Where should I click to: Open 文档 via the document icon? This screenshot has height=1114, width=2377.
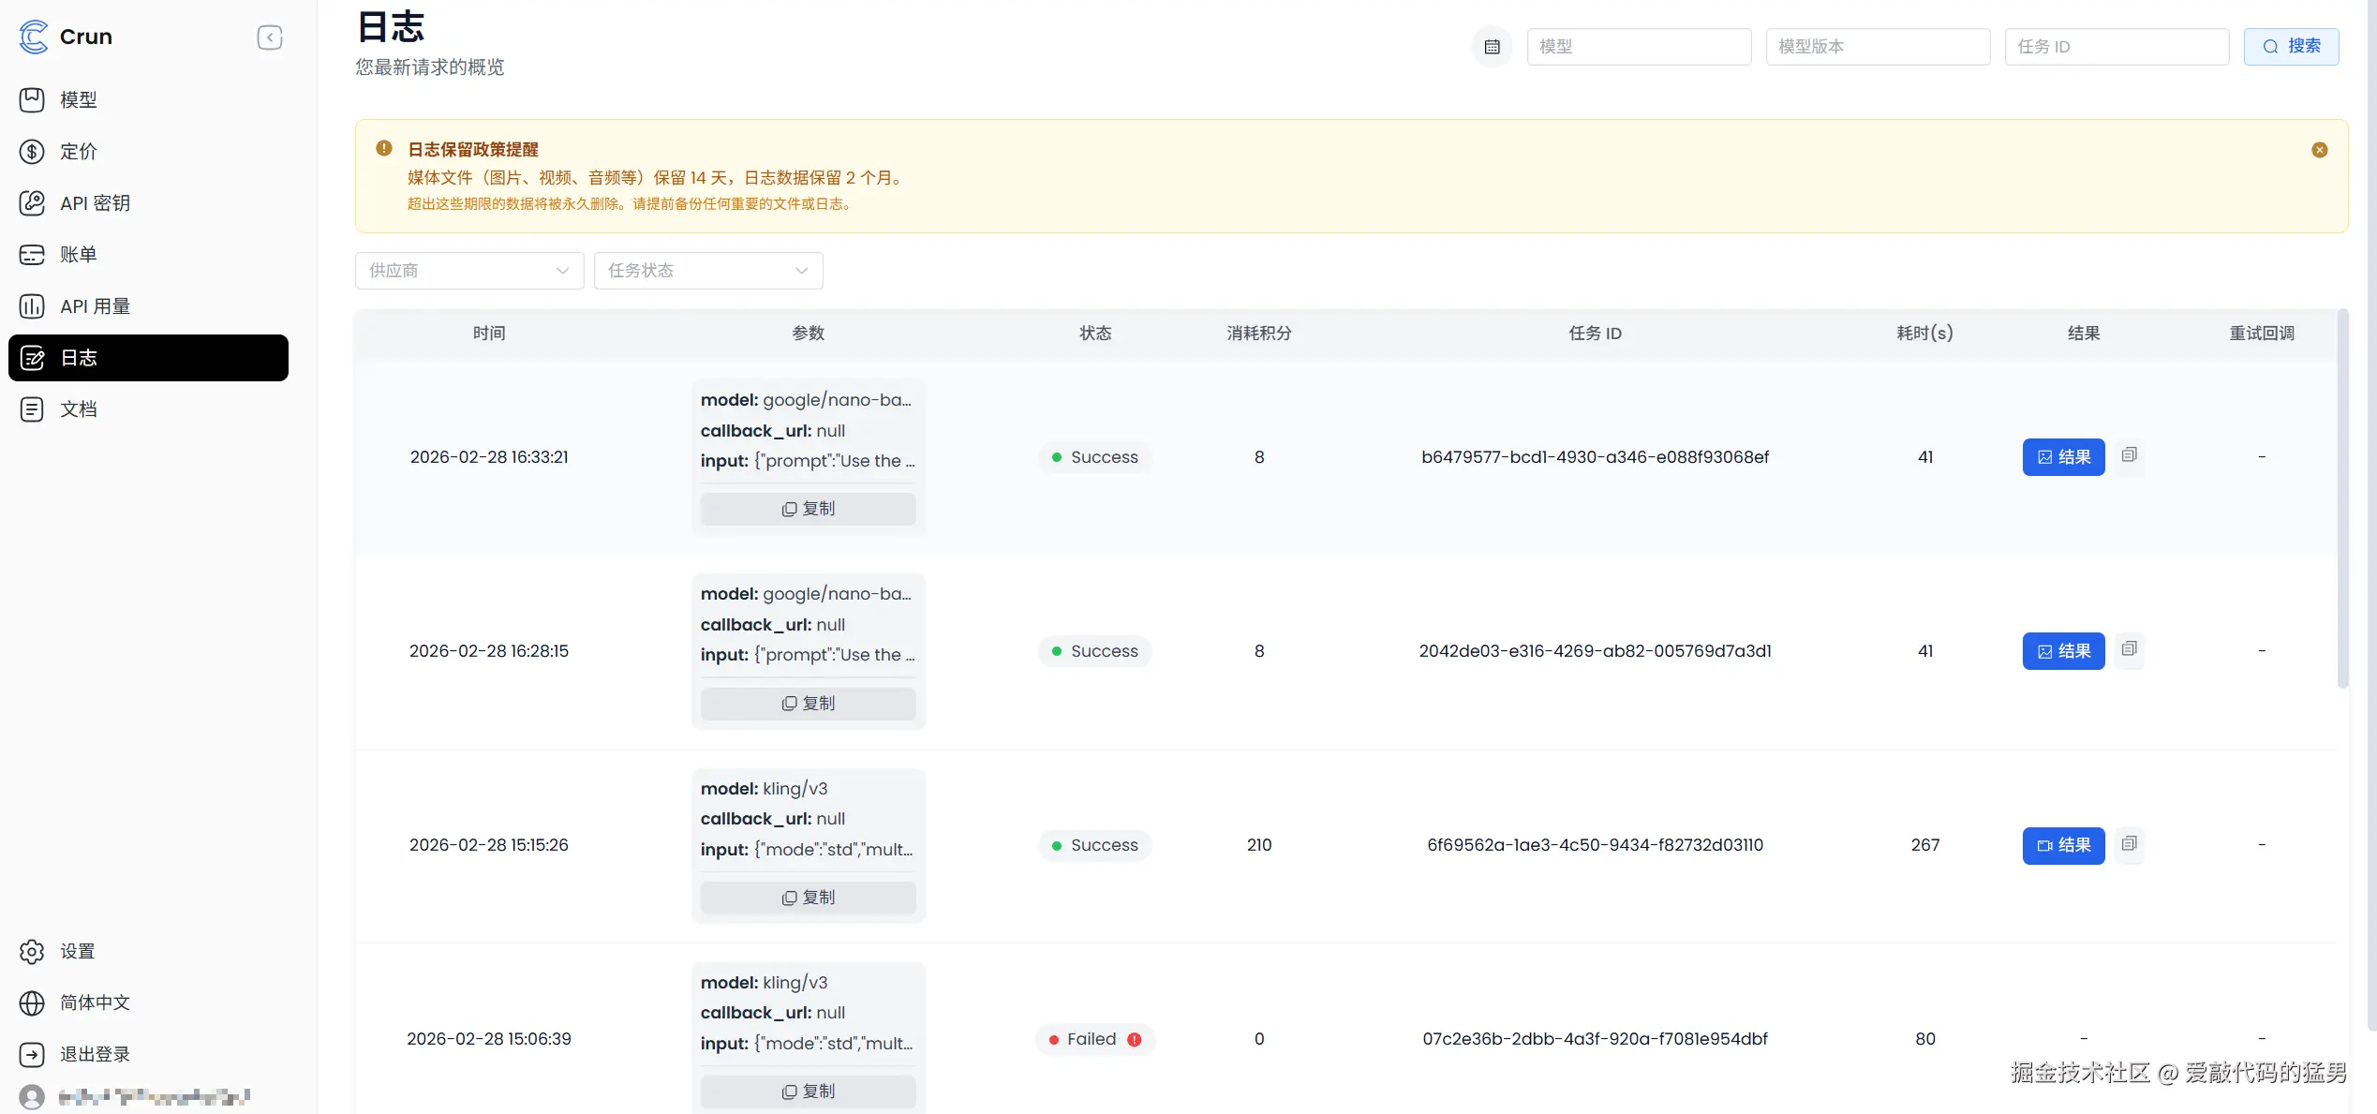33,409
